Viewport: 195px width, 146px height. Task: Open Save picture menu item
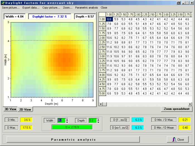pyautogui.click(x=11, y=8)
